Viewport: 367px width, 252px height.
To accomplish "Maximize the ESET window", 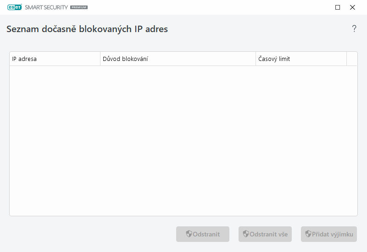I will coord(338,7).
